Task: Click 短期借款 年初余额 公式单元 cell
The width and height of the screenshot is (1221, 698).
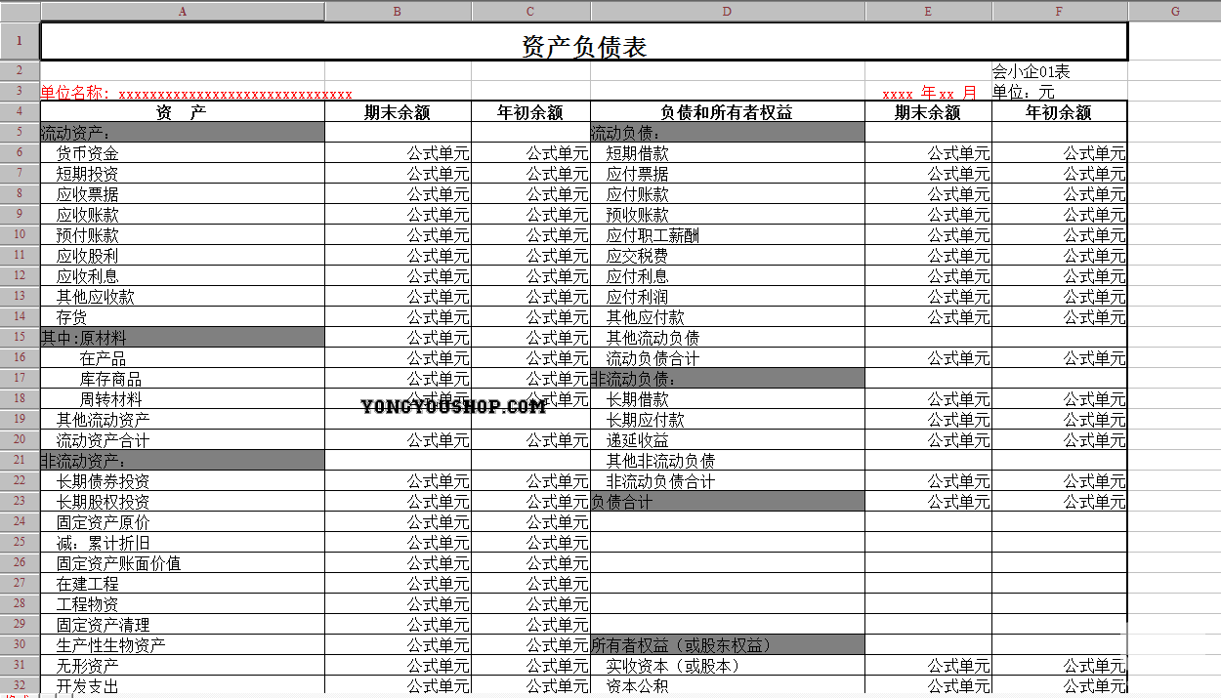Action: tap(1060, 152)
